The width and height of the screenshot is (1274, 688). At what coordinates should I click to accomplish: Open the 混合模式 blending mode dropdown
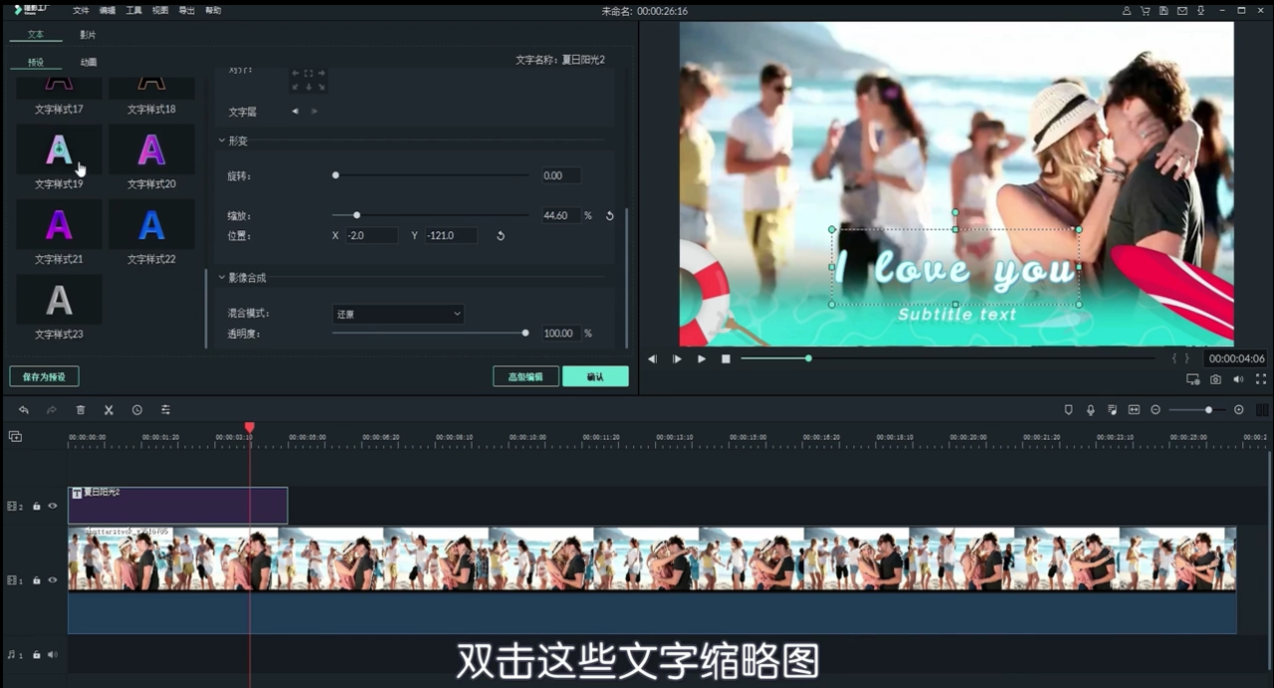point(398,314)
